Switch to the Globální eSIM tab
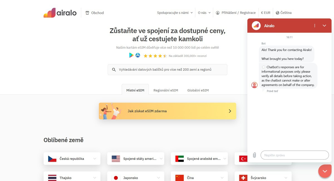 (x=198, y=90)
